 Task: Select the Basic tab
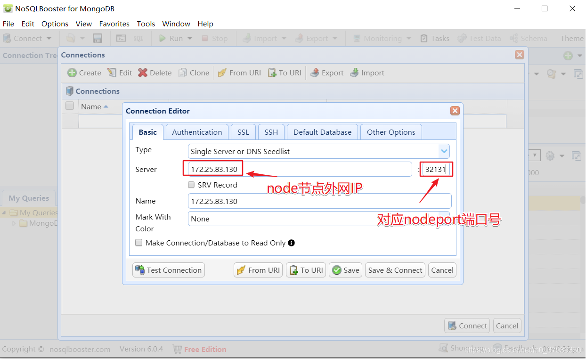[148, 132]
